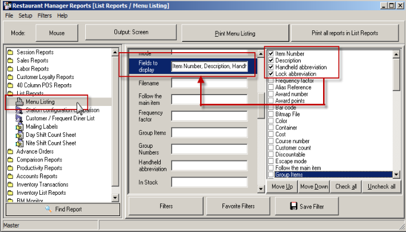Click the Uncheck all button

tap(381, 187)
